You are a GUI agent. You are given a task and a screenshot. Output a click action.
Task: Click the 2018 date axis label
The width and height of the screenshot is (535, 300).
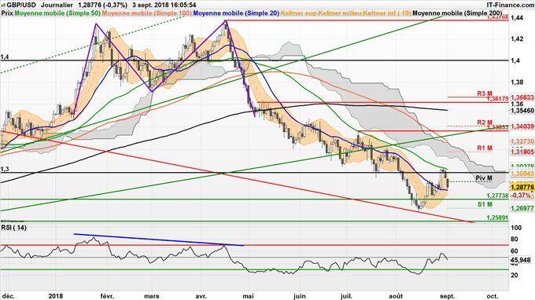[56, 296]
